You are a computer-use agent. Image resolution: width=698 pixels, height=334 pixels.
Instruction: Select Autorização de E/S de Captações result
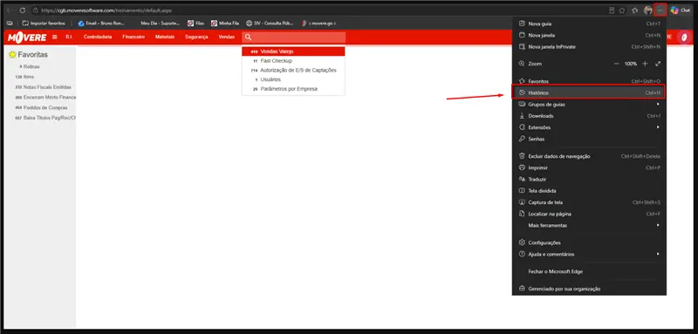point(293,71)
